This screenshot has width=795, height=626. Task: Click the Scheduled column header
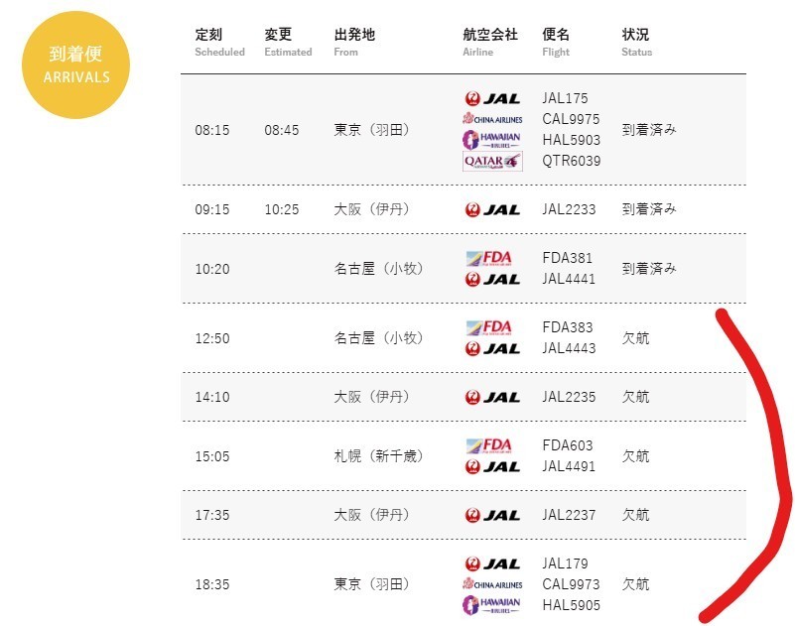[219, 42]
